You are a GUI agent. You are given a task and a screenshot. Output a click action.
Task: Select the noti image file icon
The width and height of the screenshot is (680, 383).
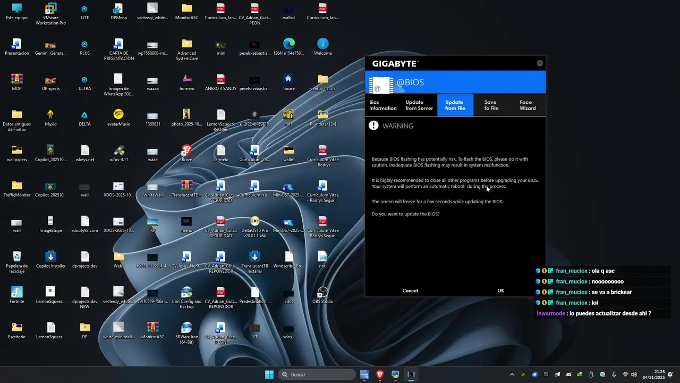[323, 260]
